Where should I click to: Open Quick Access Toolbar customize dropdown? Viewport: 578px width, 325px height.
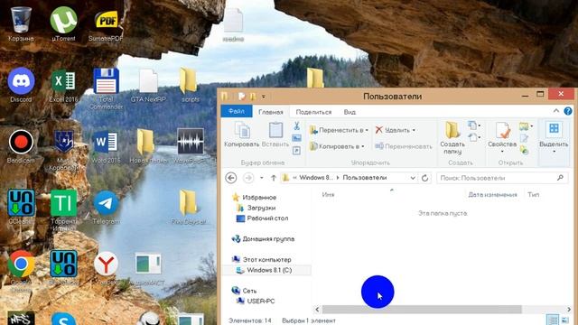(x=264, y=97)
